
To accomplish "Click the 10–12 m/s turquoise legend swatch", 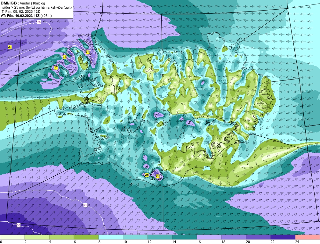I will click(x=135, y=237).
